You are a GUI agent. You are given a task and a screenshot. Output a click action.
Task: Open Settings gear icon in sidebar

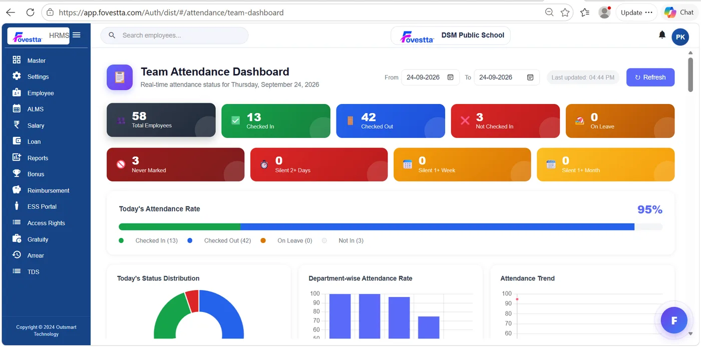pos(17,76)
